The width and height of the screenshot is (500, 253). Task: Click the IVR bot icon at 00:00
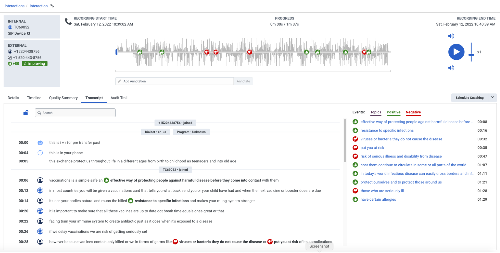coord(40,143)
